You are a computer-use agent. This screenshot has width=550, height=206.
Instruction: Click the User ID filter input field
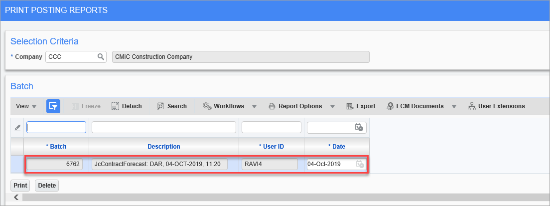272,127
